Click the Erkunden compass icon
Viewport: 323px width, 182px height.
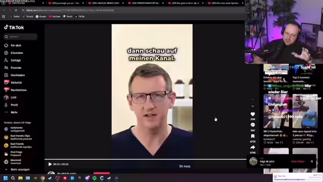(x=6, y=53)
